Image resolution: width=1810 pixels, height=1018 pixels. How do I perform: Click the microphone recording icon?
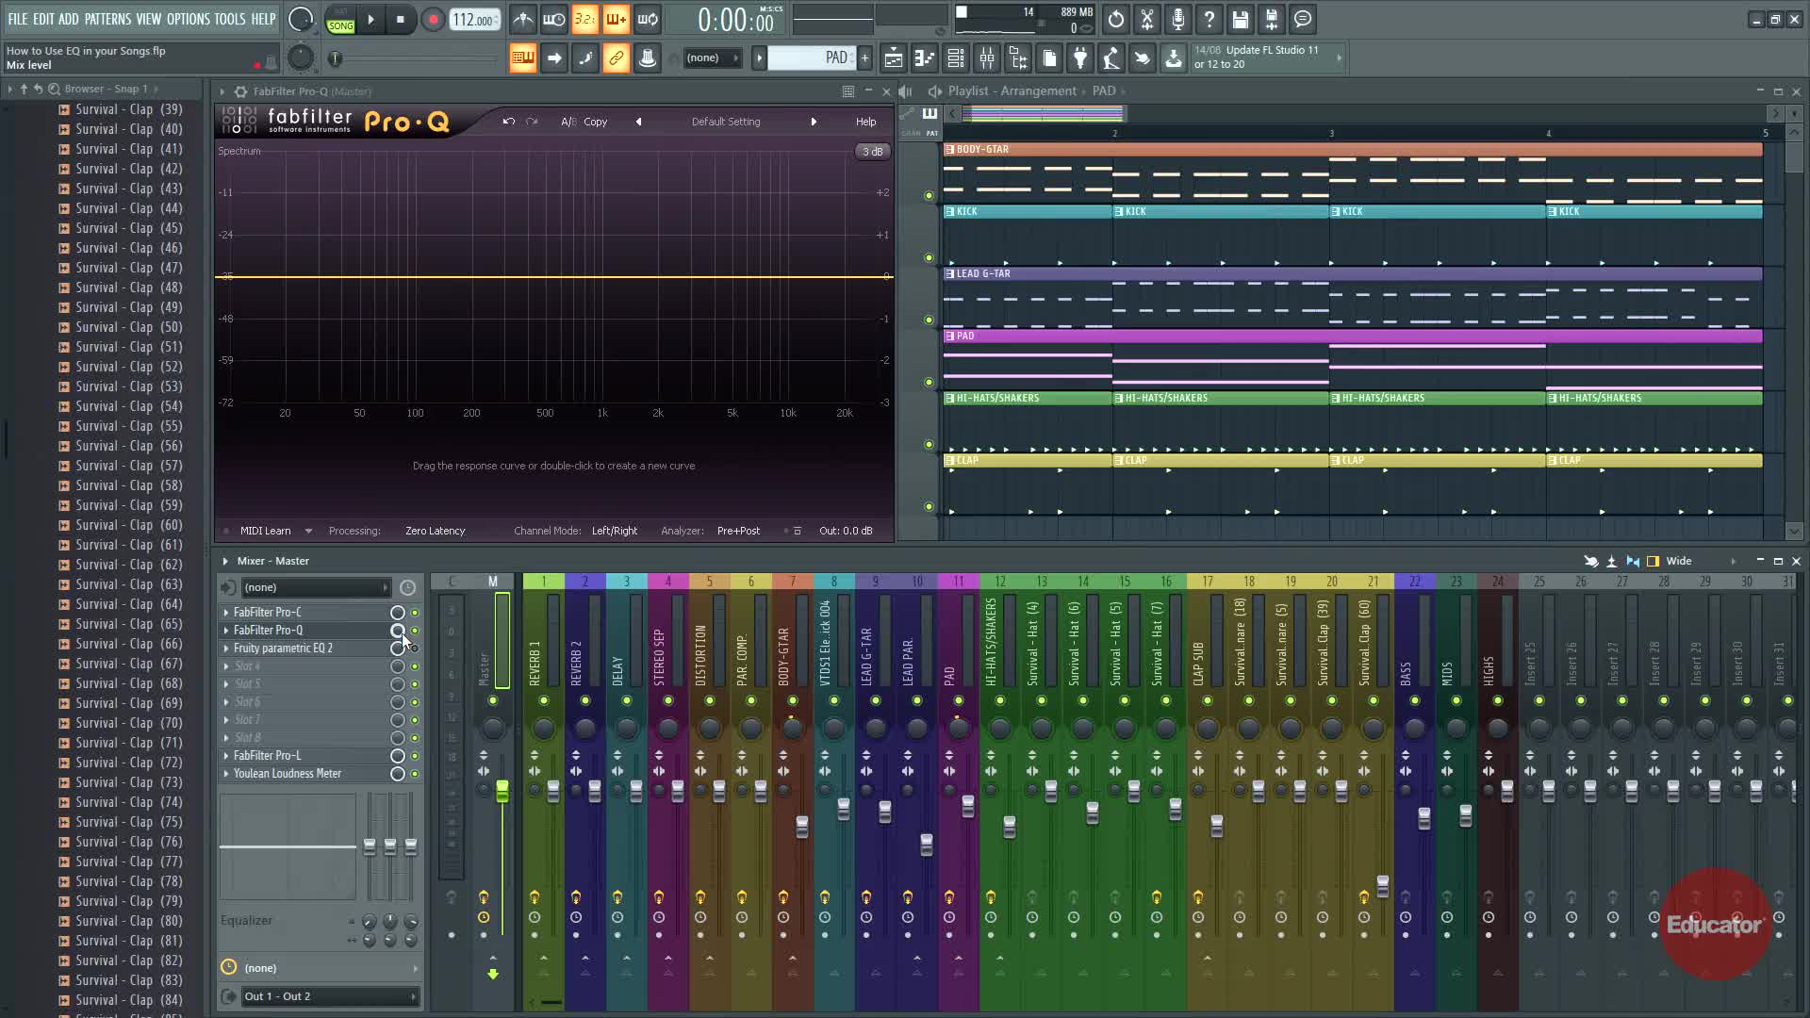[1177, 19]
